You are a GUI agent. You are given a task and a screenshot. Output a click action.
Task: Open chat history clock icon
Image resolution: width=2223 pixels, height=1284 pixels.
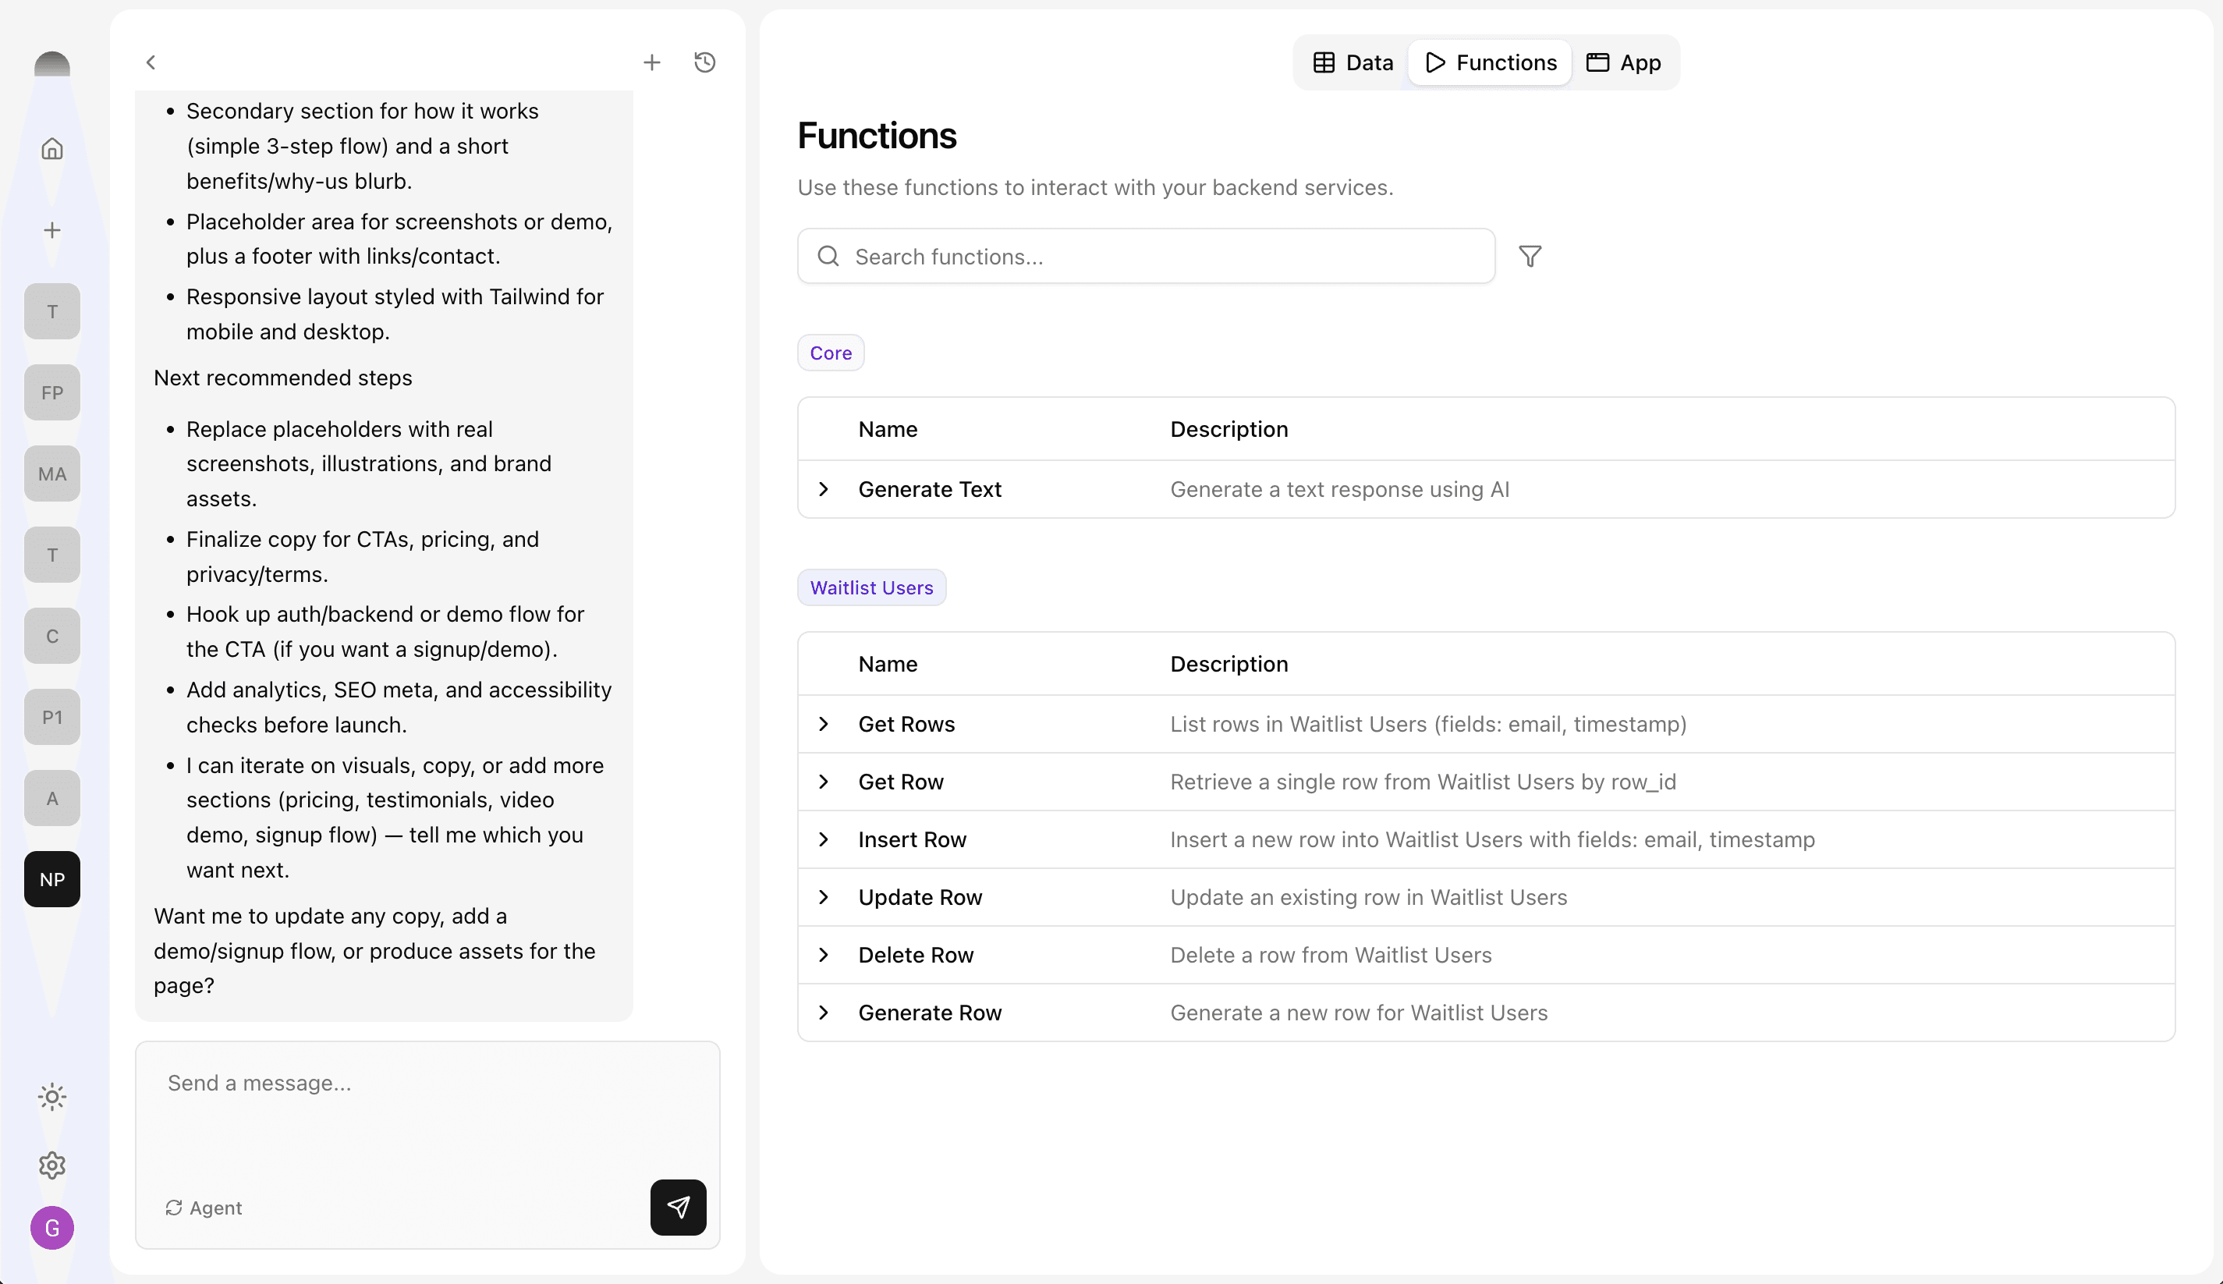704,62
